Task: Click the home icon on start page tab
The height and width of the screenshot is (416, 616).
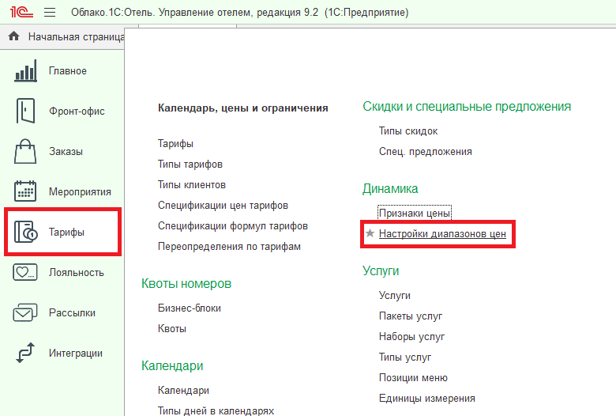Action: [13, 36]
